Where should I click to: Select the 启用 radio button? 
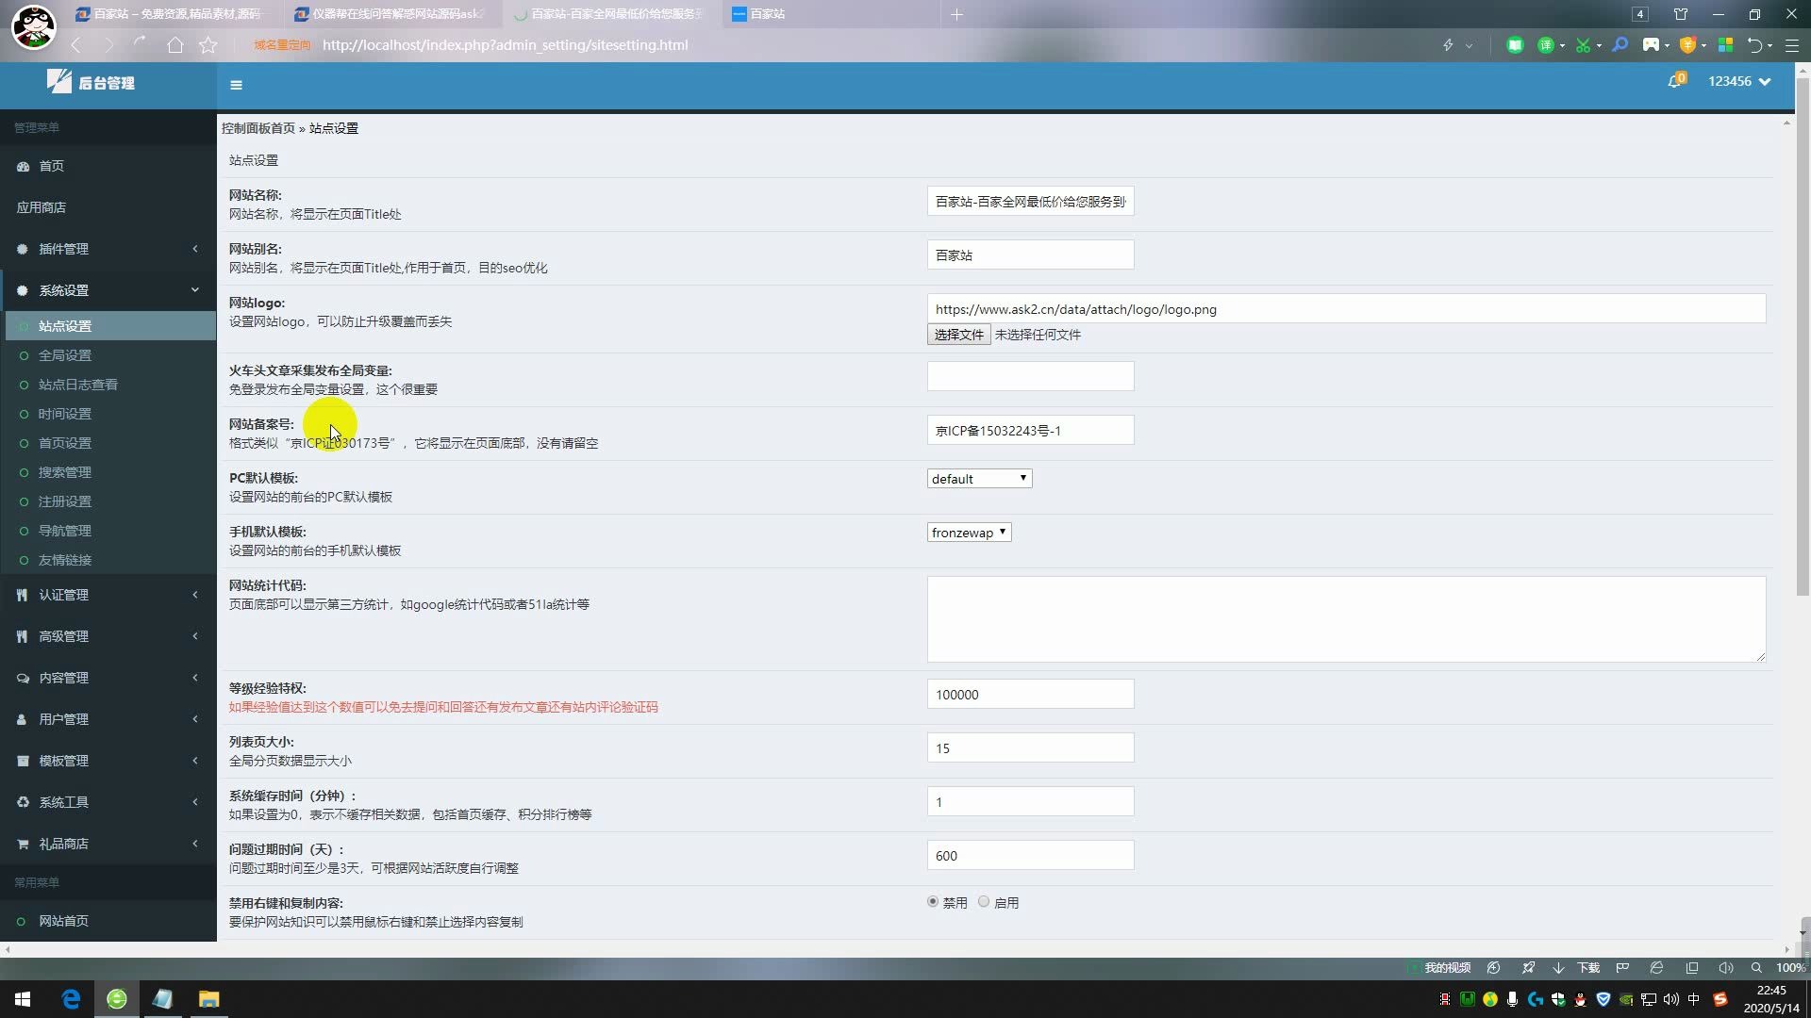point(984,902)
